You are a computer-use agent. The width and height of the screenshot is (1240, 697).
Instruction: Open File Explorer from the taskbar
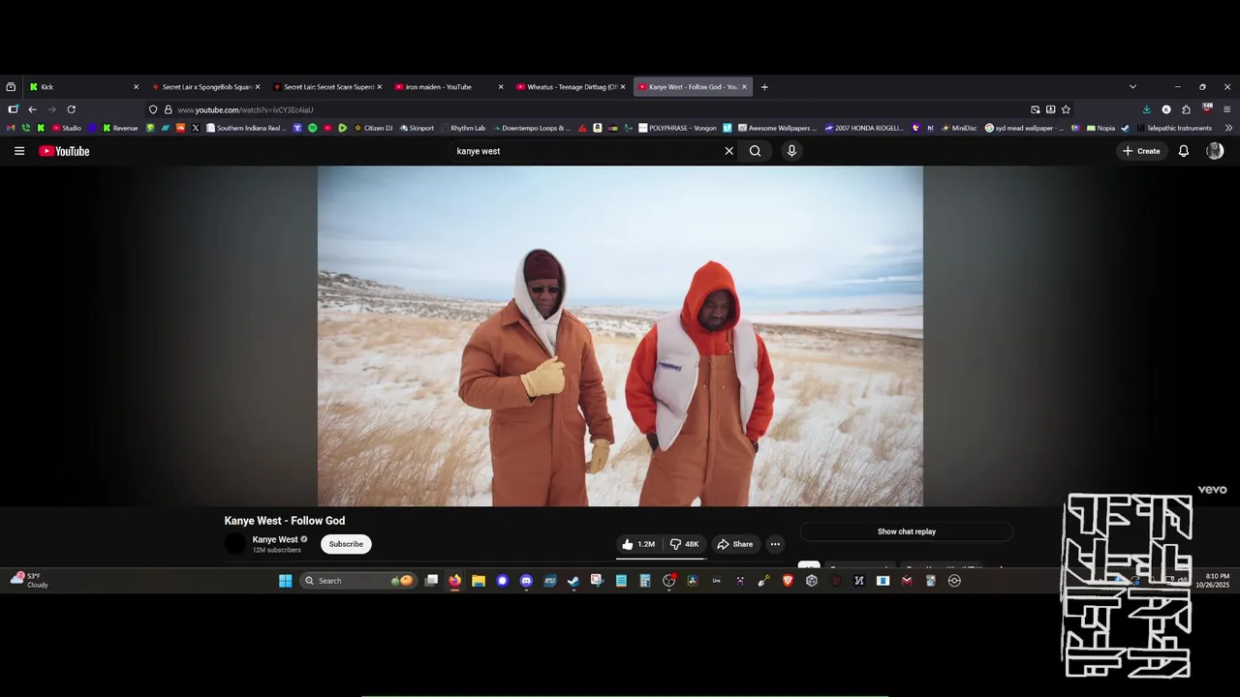pos(479,581)
